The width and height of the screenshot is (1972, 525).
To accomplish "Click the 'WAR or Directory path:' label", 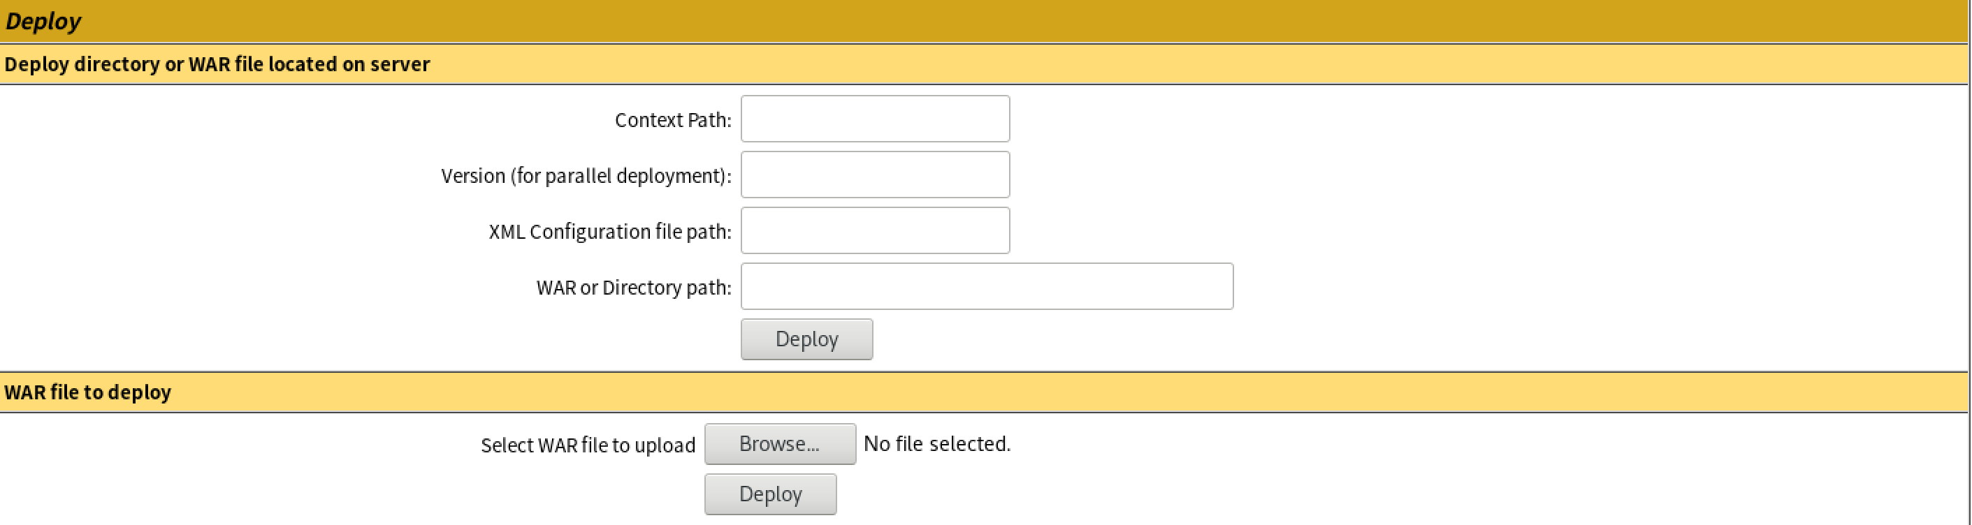I will click(x=633, y=288).
